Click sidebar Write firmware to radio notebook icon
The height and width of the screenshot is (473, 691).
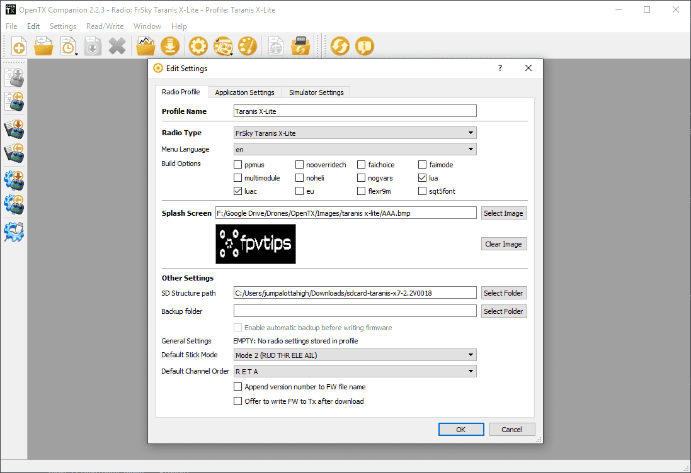[x=14, y=130]
